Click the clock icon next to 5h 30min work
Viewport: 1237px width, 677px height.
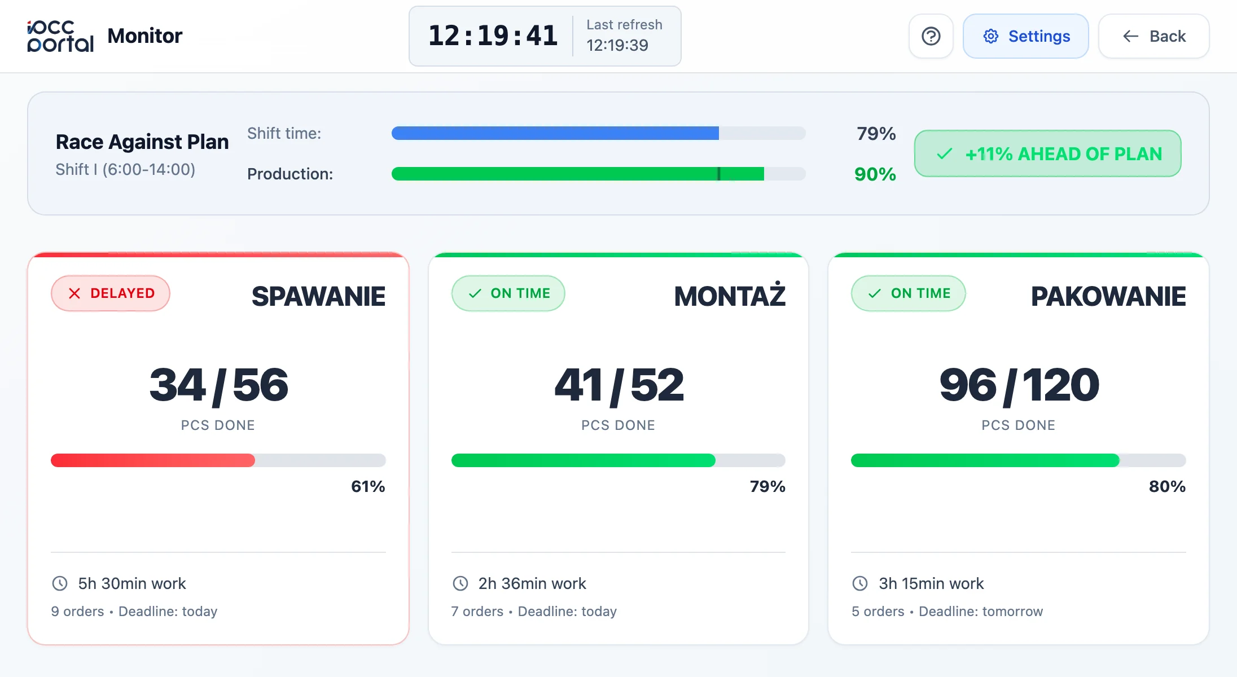[x=60, y=583]
